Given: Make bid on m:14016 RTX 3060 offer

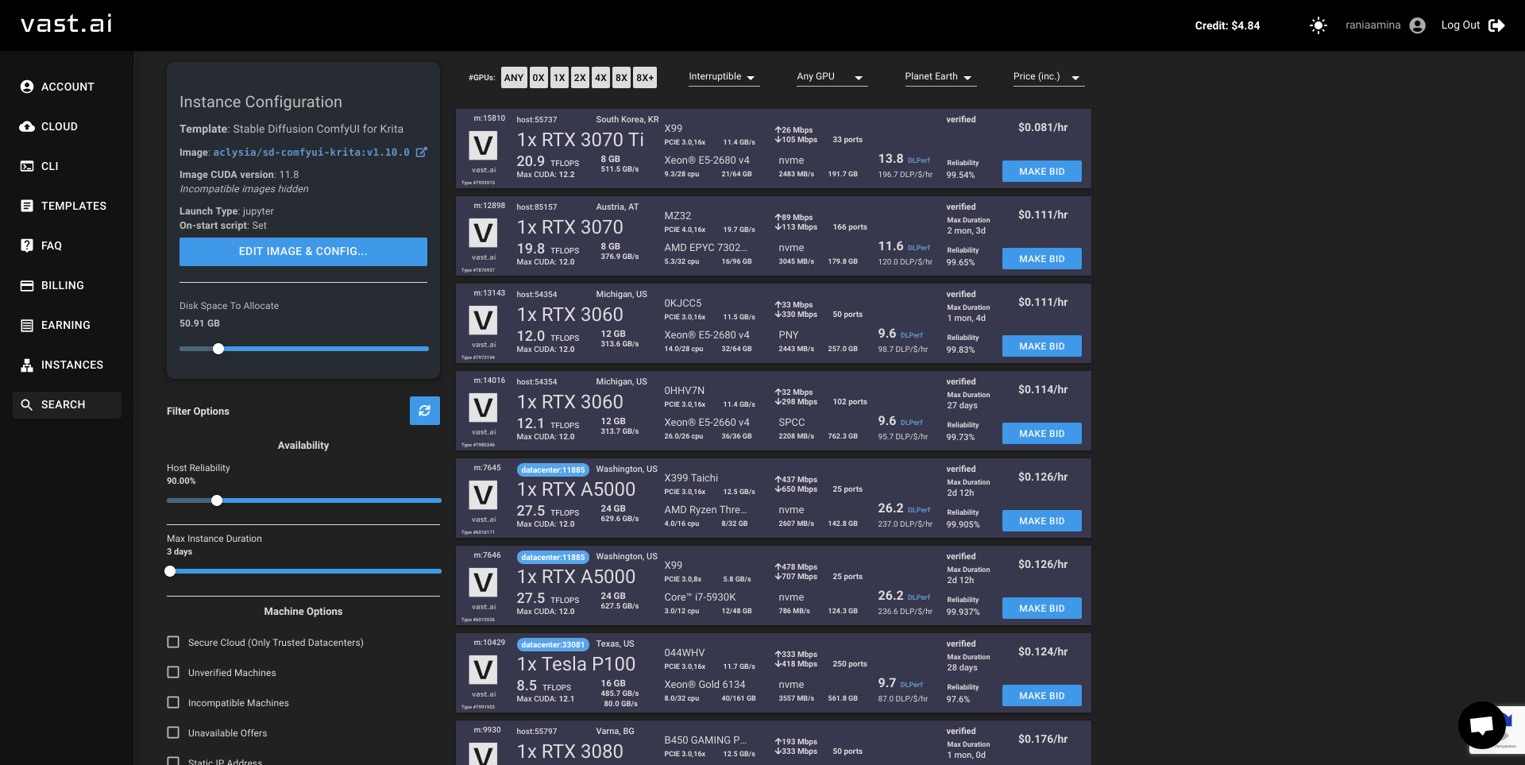Looking at the screenshot, I should 1042,434.
